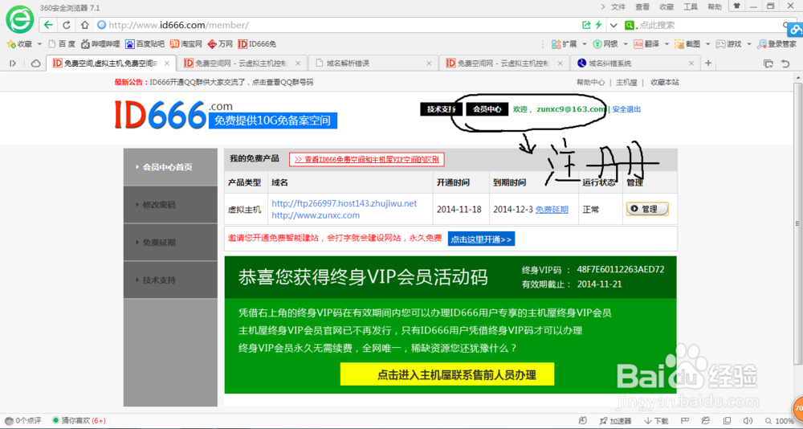Open the 帮助 menu
The image size is (803, 429).
[715, 6]
